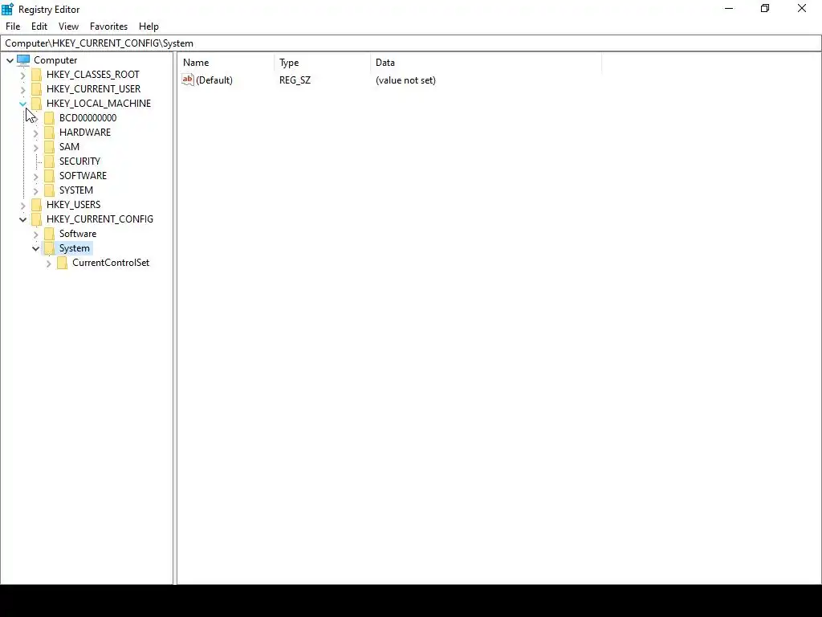Collapse the Computer root node
822x617 pixels.
10,60
